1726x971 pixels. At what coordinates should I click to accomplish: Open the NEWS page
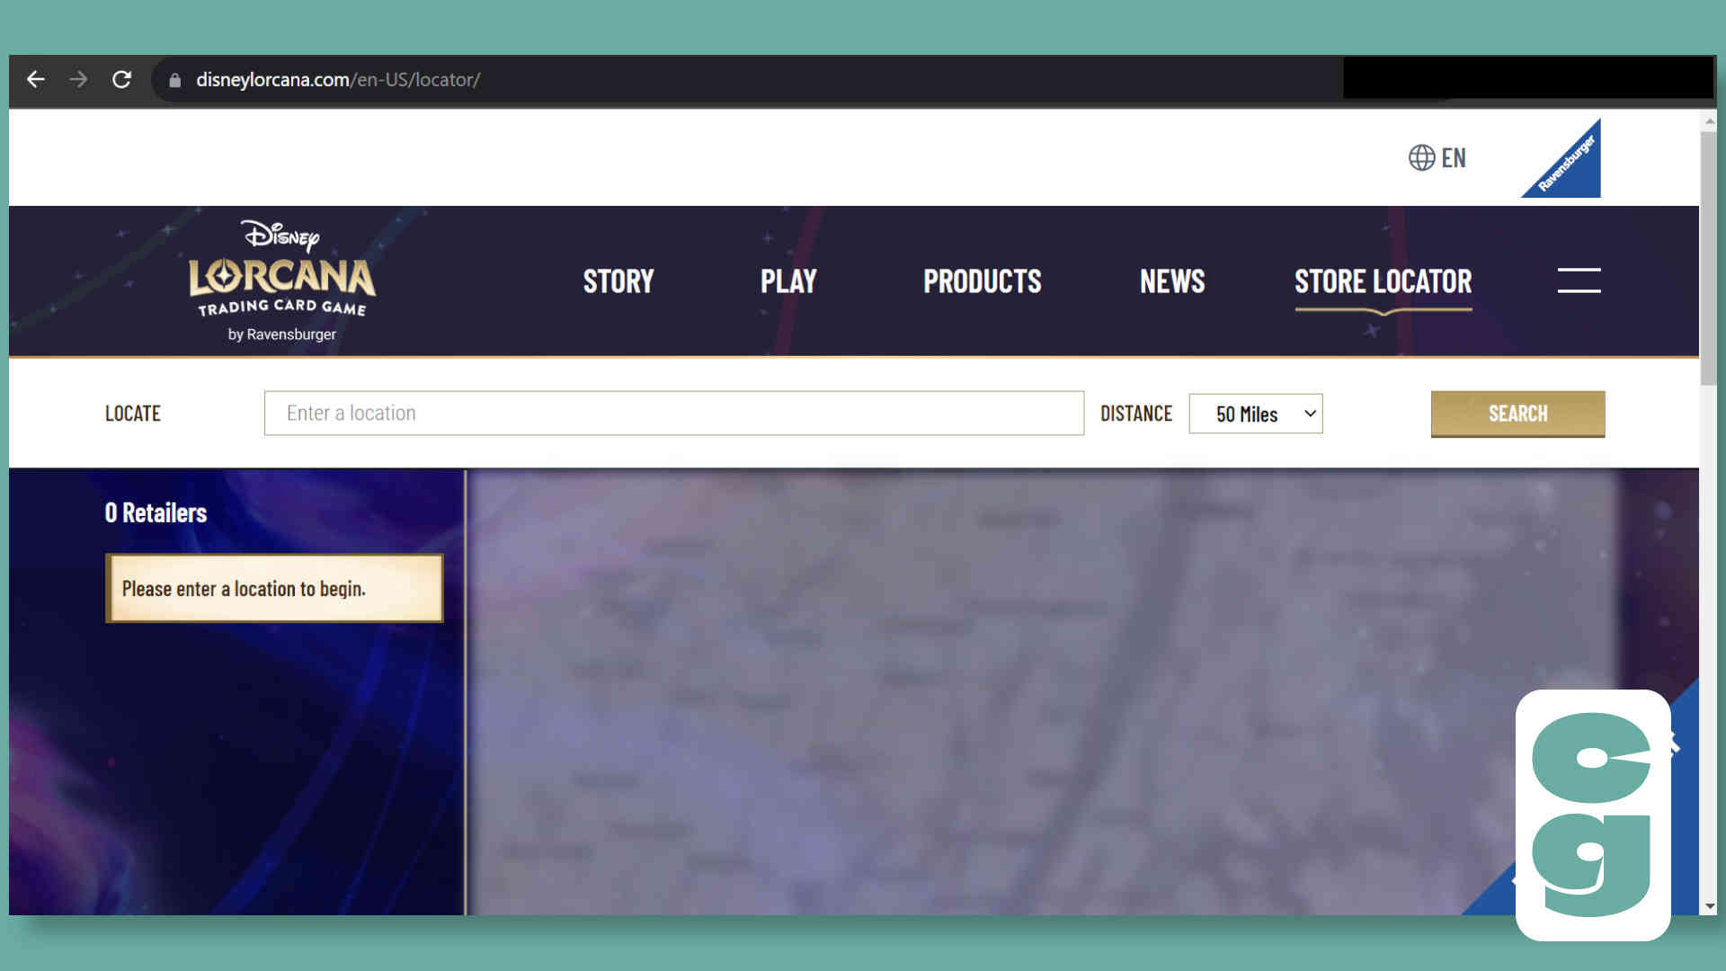(1172, 281)
